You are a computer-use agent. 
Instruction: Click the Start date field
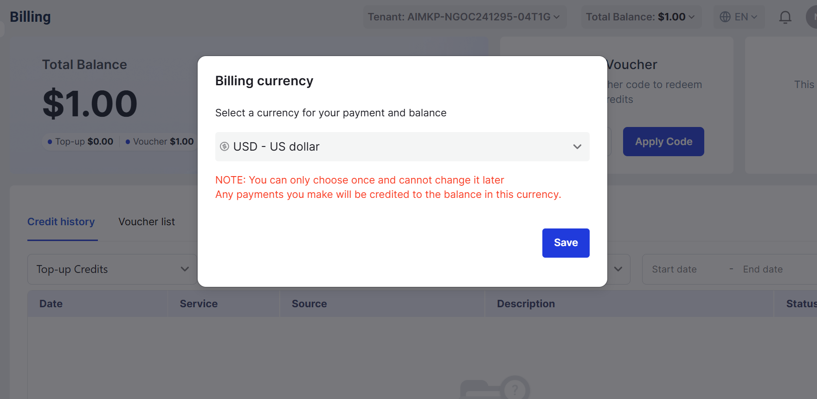point(674,269)
